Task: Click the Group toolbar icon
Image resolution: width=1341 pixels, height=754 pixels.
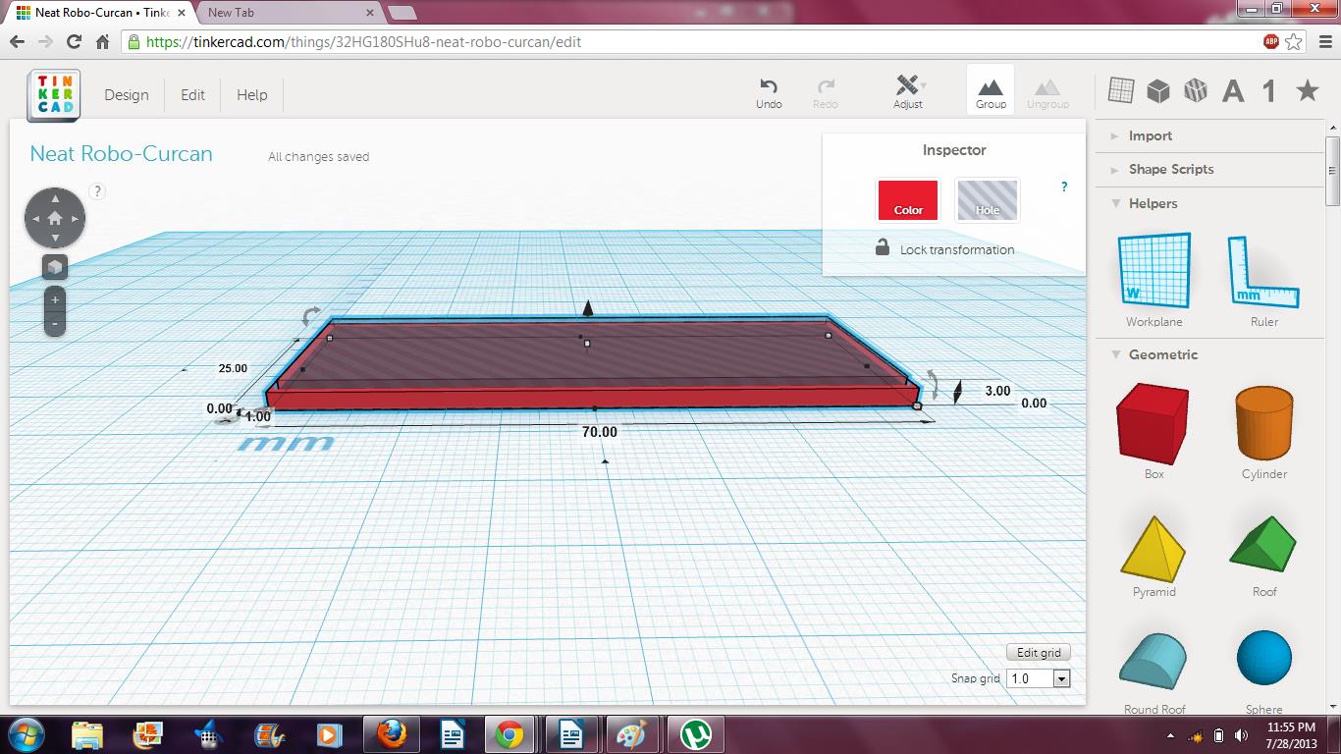Action: point(990,90)
